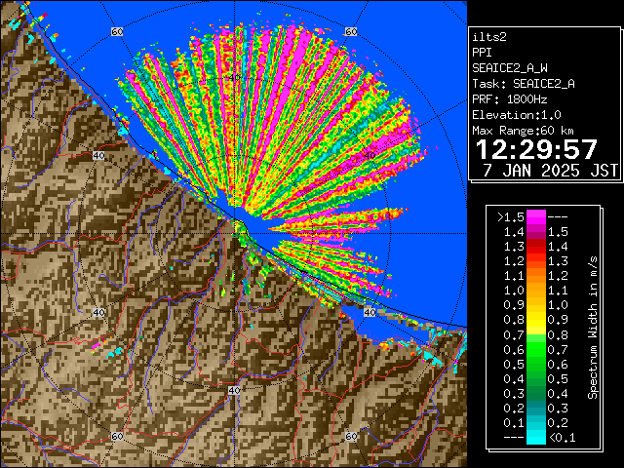Image resolution: width=624 pixels, height=468 pixels.
Task: Click the 'Max Range:60 km' text
Action: tap(523, 131)
